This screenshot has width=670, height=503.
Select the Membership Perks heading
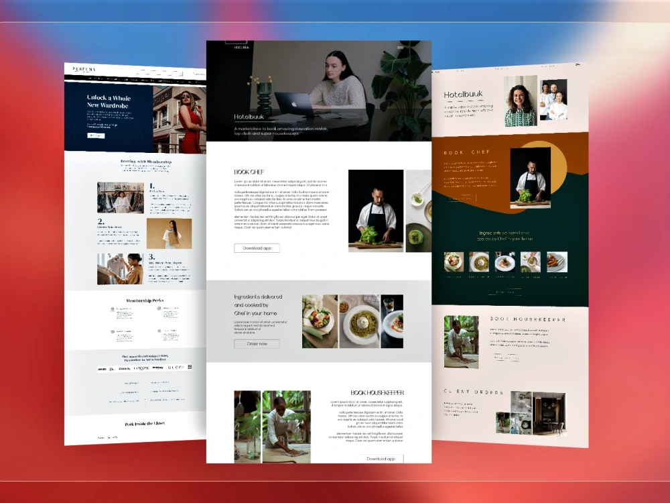(145, 300)
